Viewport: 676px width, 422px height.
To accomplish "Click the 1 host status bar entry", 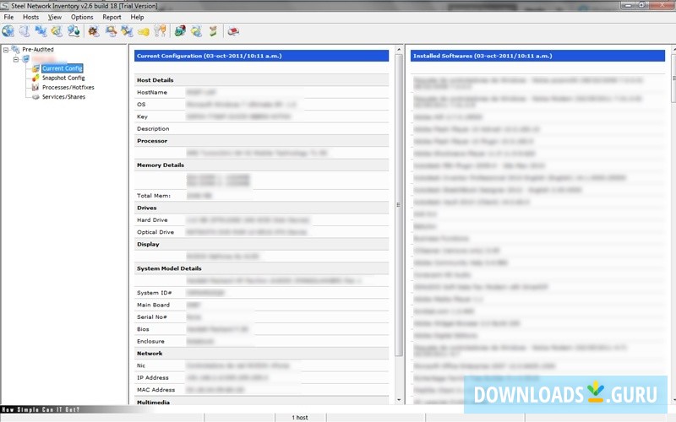I will point(300,417).
